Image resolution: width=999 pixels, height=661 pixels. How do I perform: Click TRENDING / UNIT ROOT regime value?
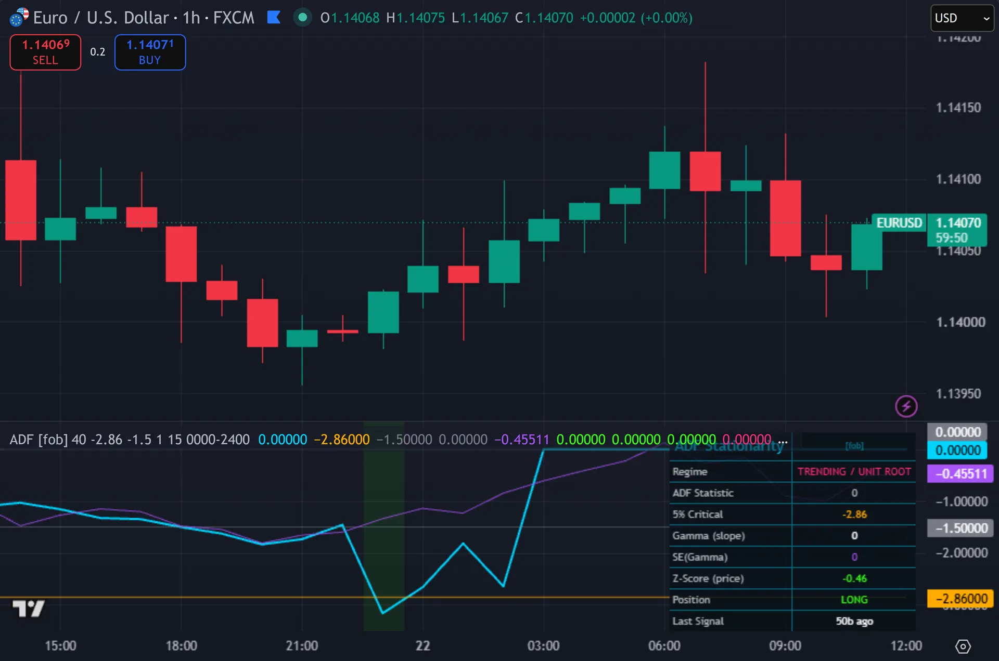[x=854, y=471]
